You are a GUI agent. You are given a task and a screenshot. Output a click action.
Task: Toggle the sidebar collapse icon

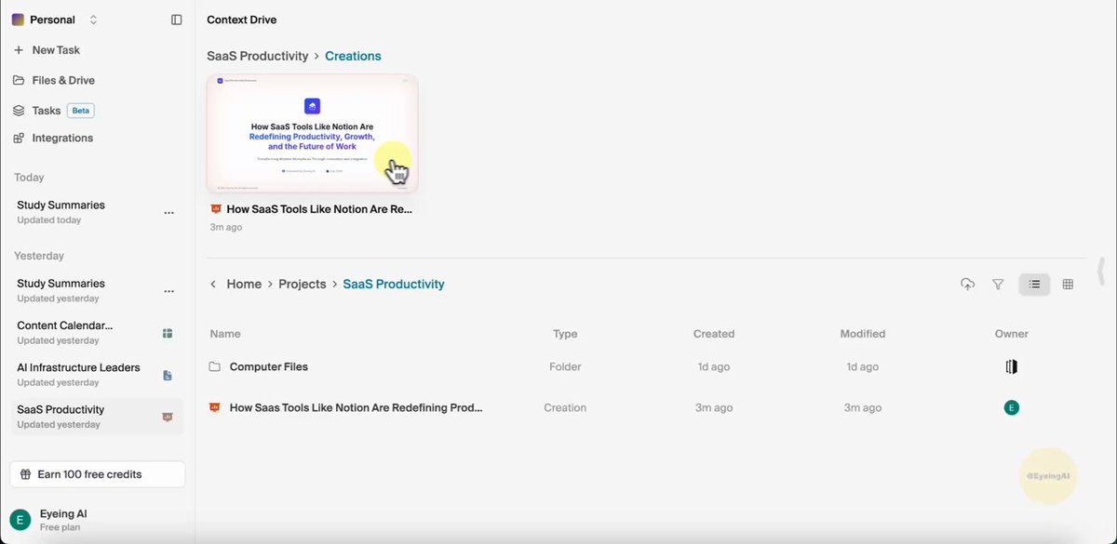click(x=177, y=20)
